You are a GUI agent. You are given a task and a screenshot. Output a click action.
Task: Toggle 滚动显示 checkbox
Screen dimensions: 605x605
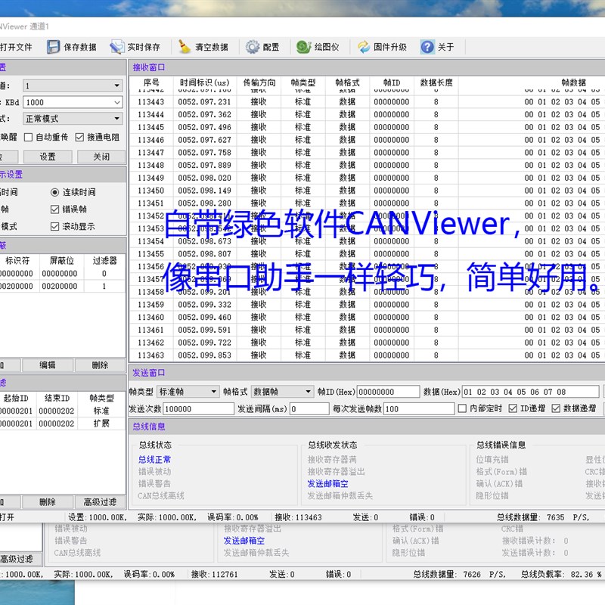coord(54,226)
